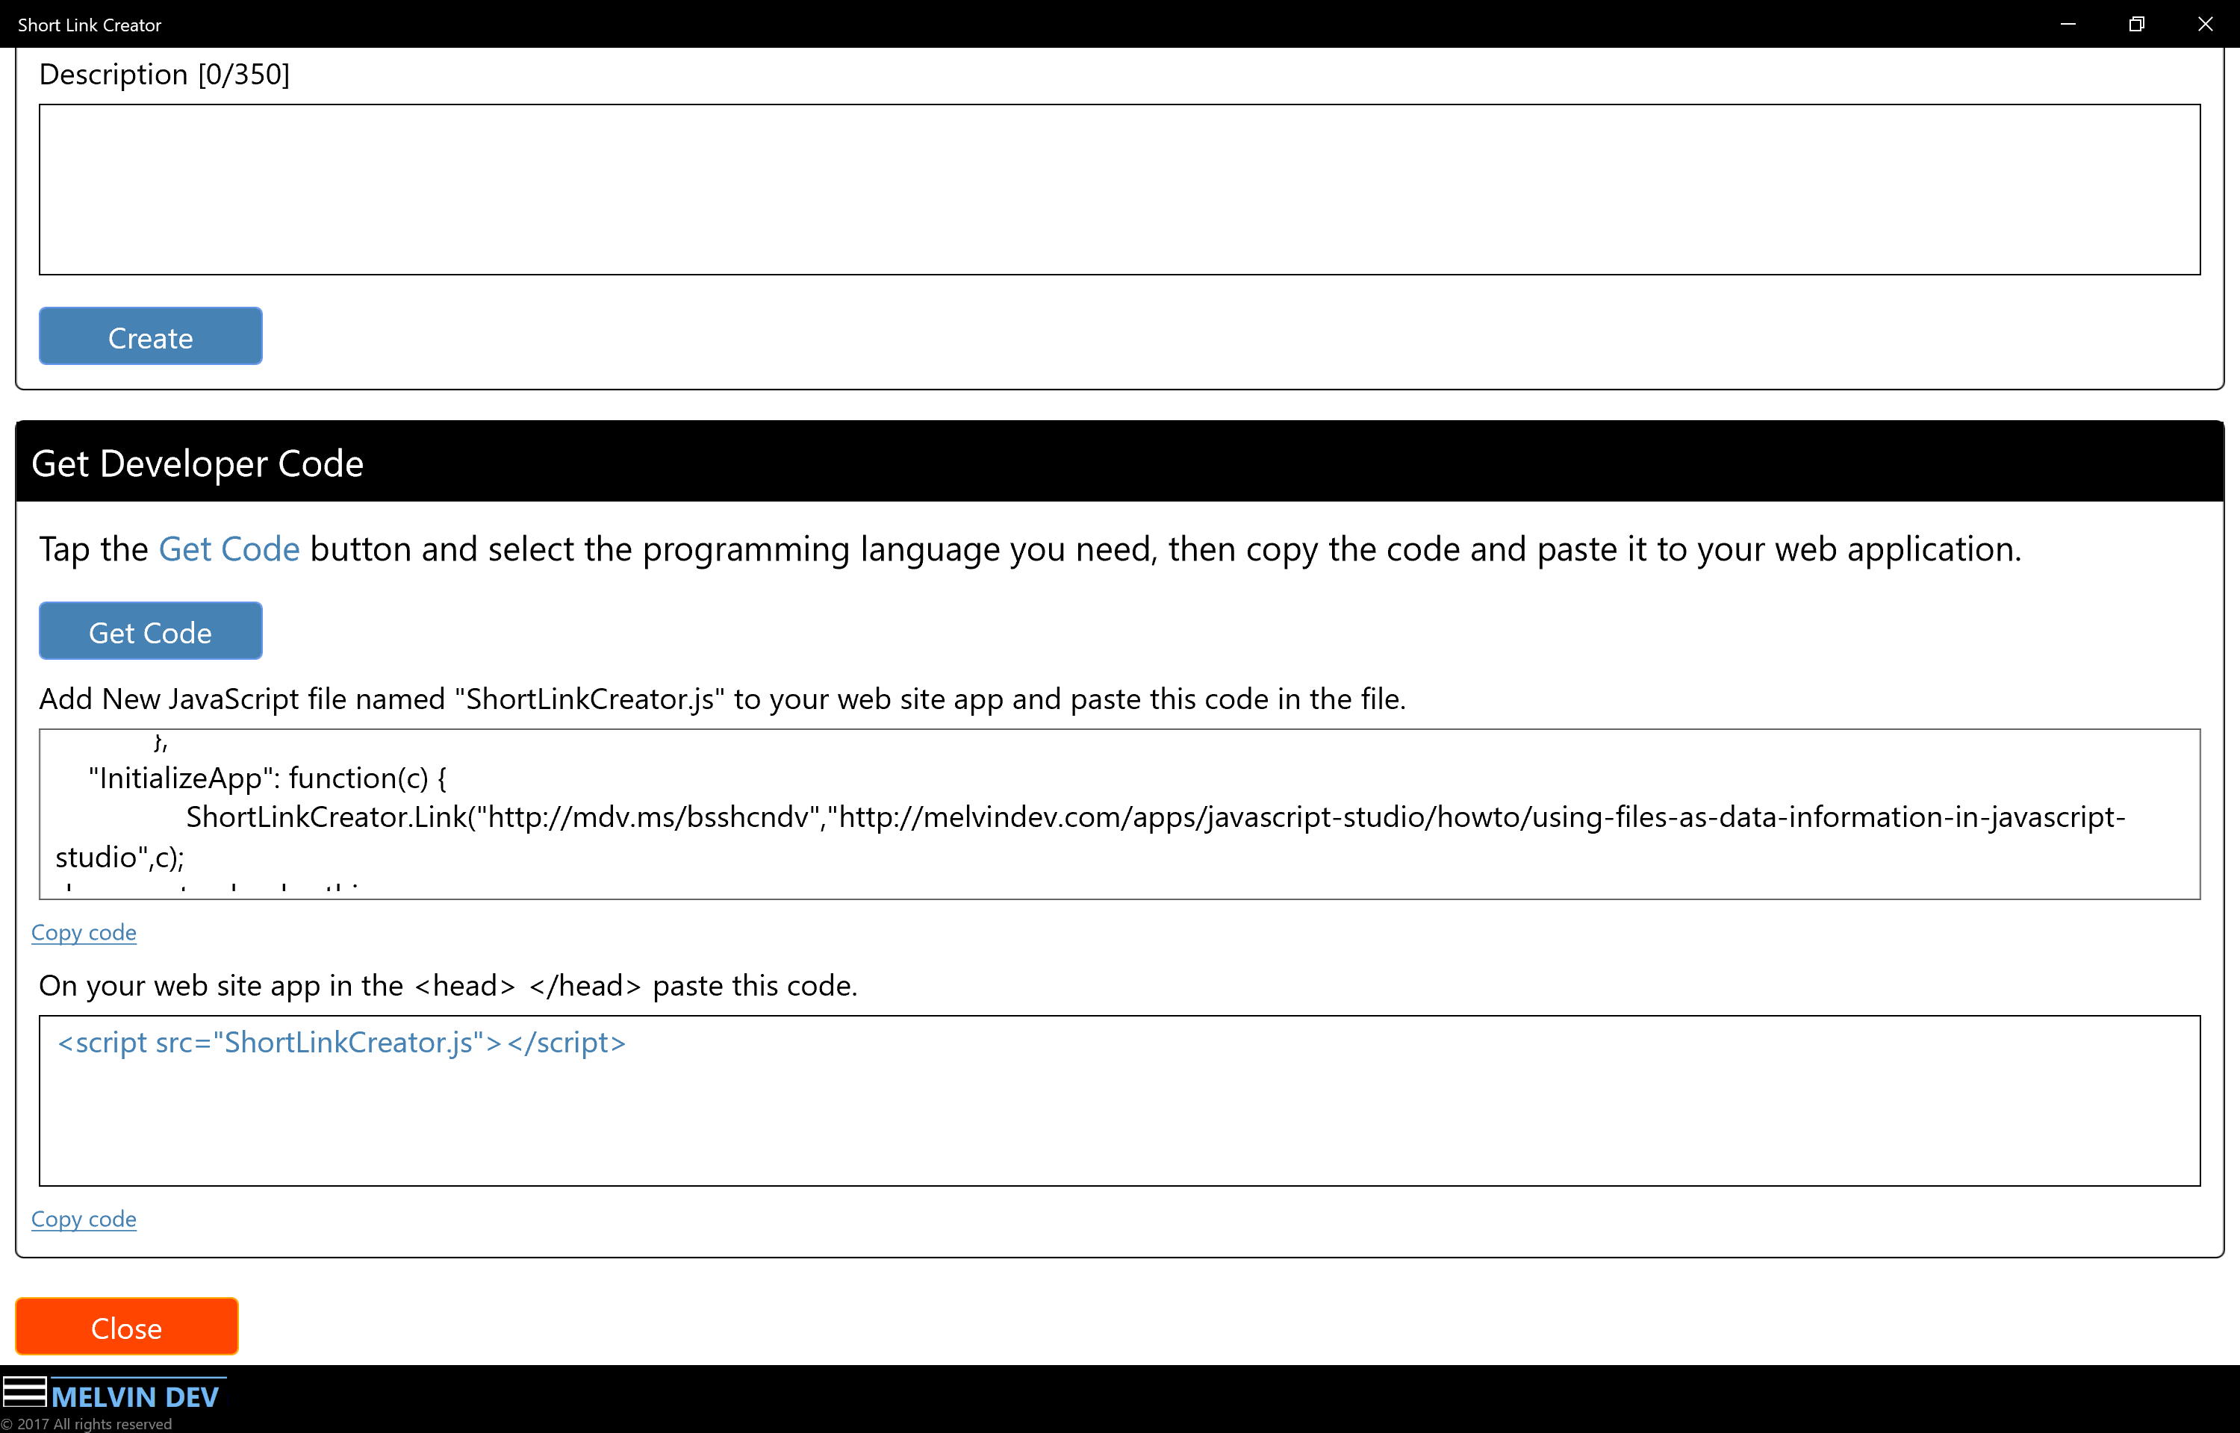2240x1433 pixels.
Task: Restore down the Short Link Creator window
Action: [2137, 24]
